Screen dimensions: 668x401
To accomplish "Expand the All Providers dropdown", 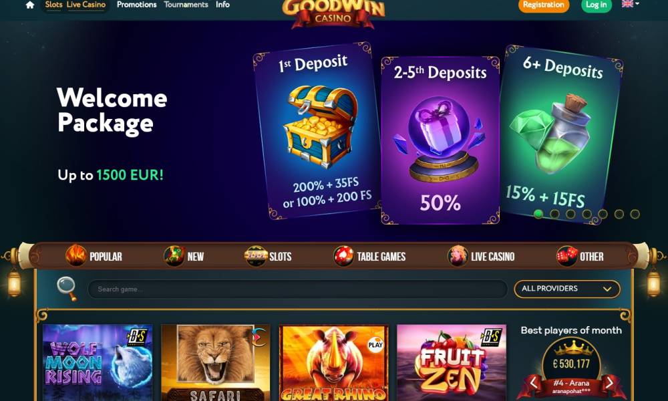I will pyautogui.click(x=566, y=289).
